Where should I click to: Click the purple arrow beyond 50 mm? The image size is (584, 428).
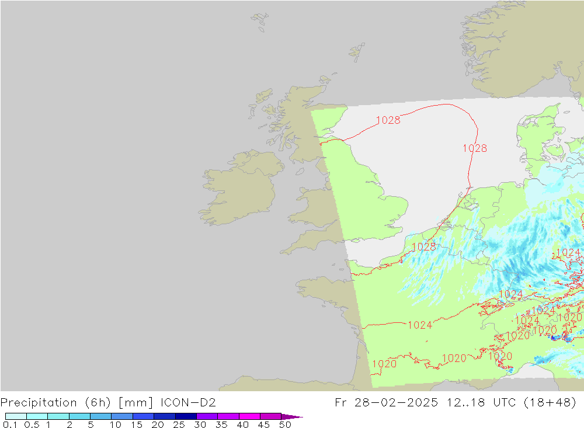point(292,417)
